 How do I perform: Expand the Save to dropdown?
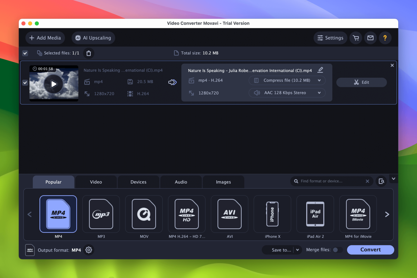click(x=298, y=250)
